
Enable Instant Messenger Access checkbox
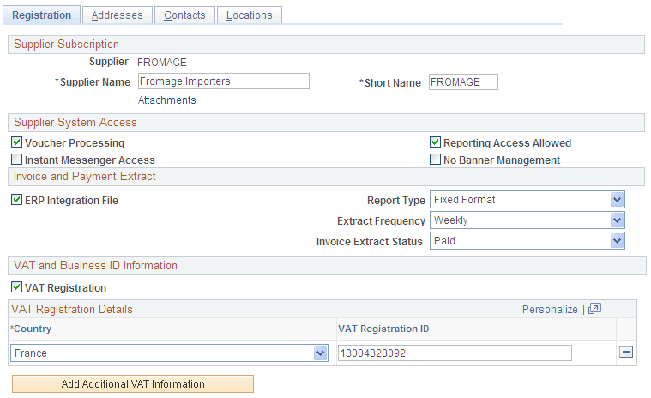coord(16,160)
